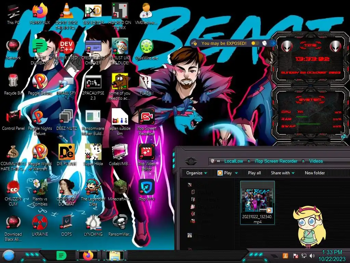The image size is (350, 263).
Task: Click the Videos breadcrumb segment
Action: click(x=316, y=161)
